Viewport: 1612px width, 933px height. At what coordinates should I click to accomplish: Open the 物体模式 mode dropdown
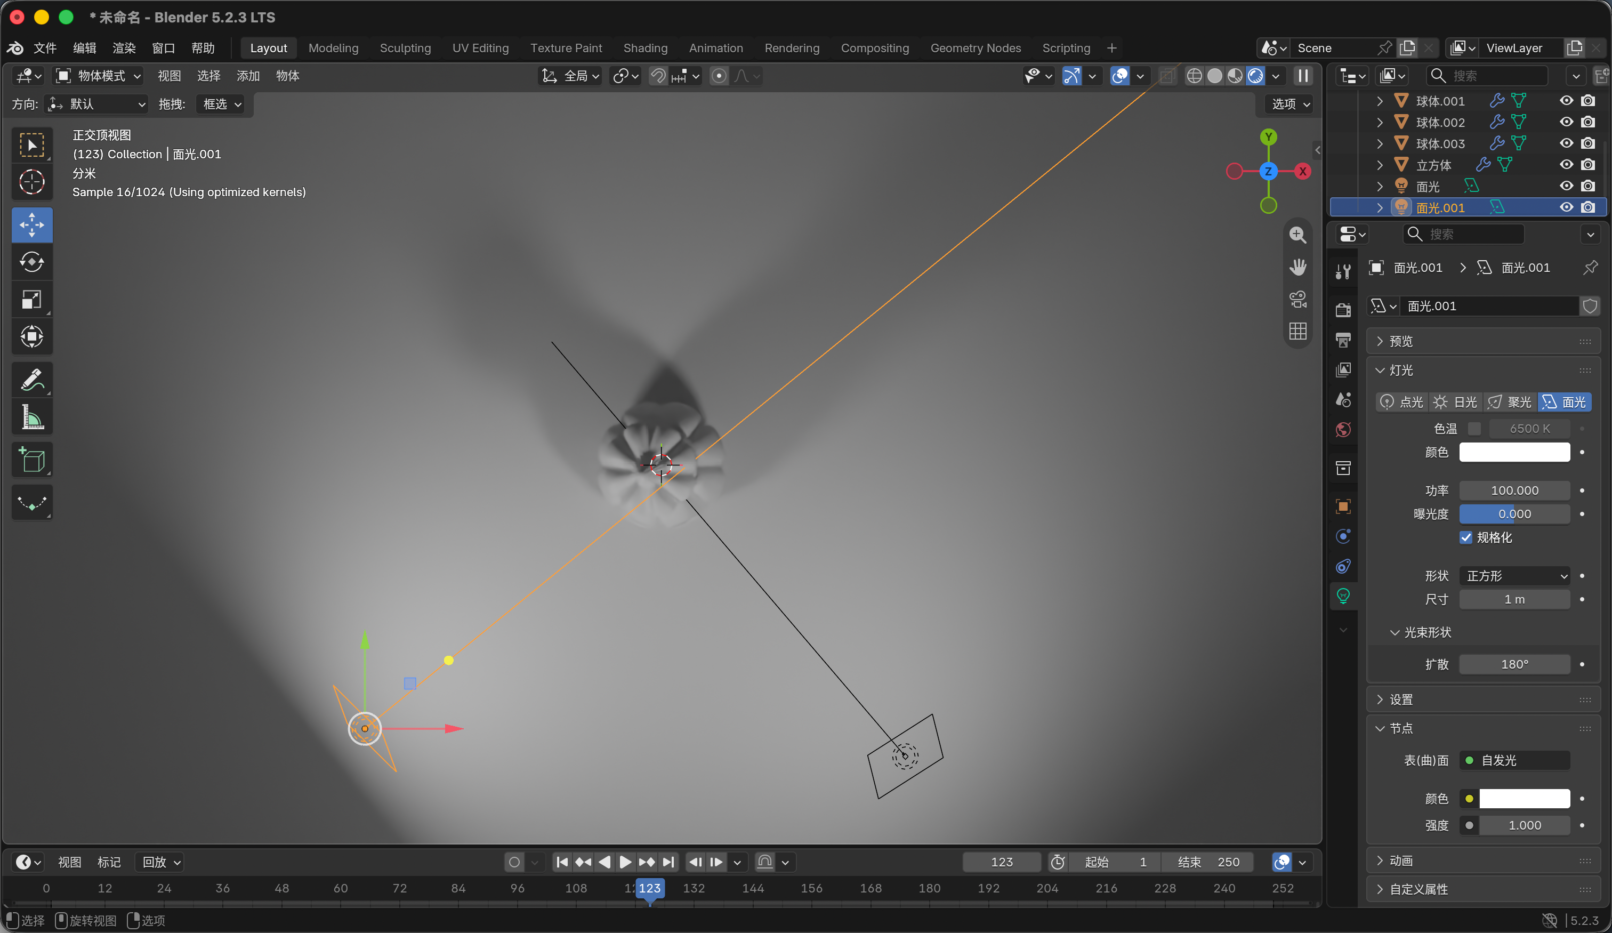(98, 76)
